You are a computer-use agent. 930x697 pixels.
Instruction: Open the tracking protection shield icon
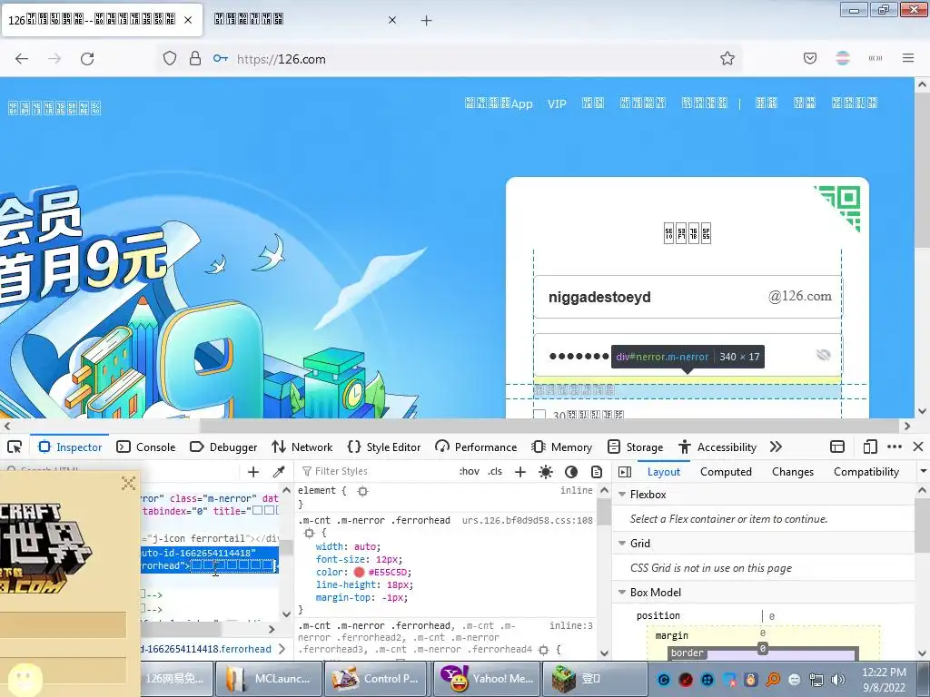click(170, 59)
